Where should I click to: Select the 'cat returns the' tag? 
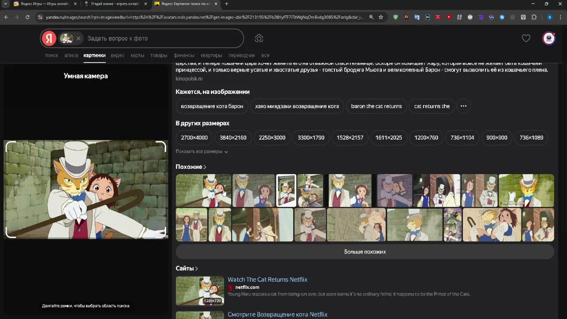tap(432, 106)
